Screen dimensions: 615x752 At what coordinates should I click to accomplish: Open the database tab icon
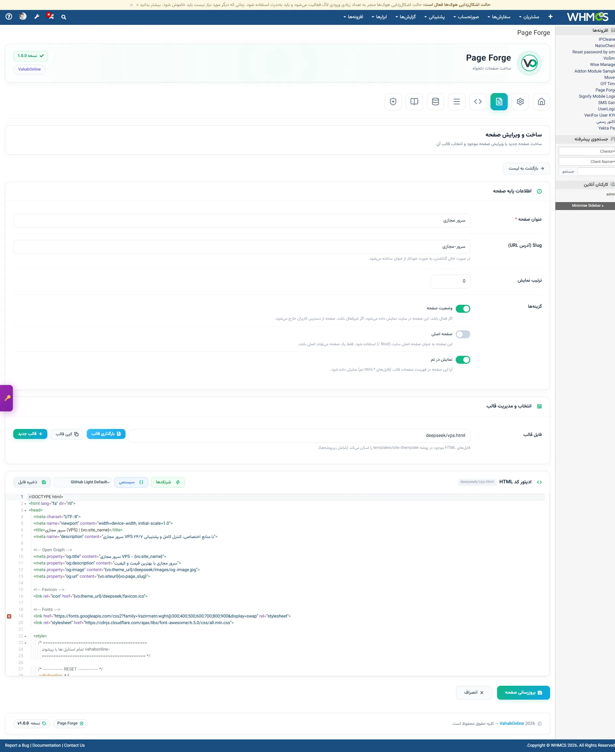(x=435, y=102)
